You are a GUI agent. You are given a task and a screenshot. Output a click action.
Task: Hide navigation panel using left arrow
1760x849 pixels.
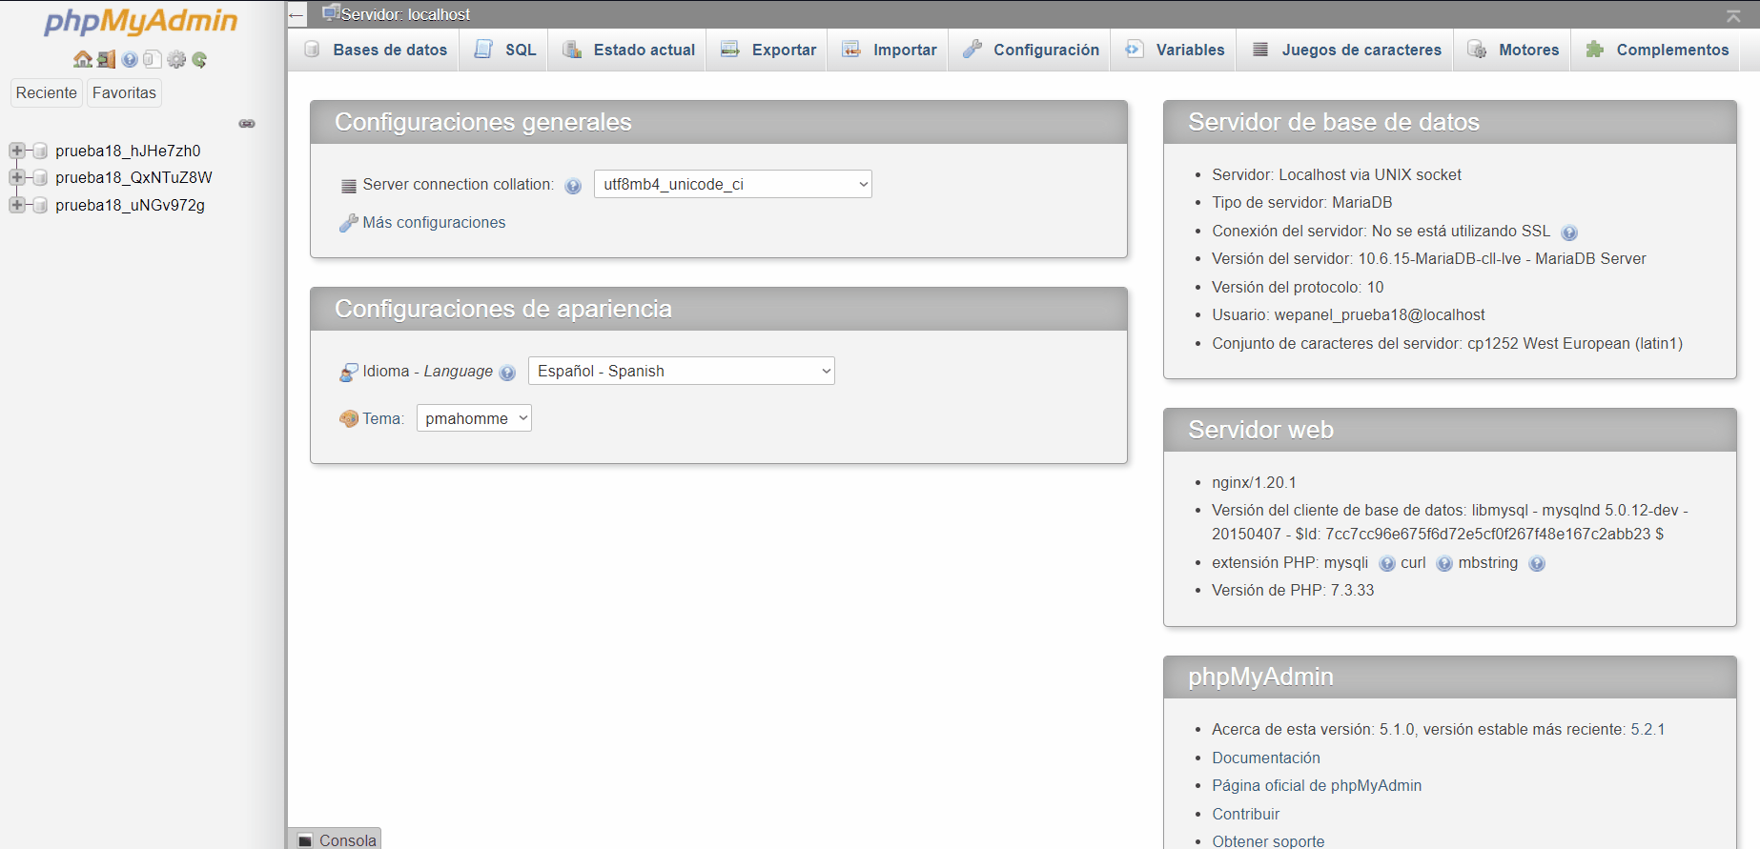pyautogui.click(x=297, y=15)
